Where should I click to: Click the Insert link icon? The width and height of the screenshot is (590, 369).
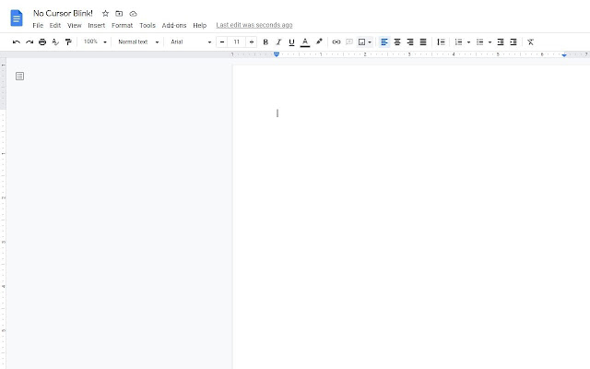tap(336, 42)
